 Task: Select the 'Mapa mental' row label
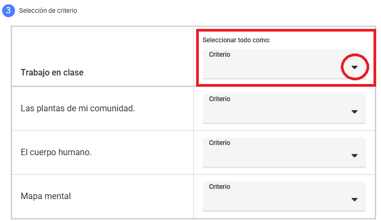(46, 196)
